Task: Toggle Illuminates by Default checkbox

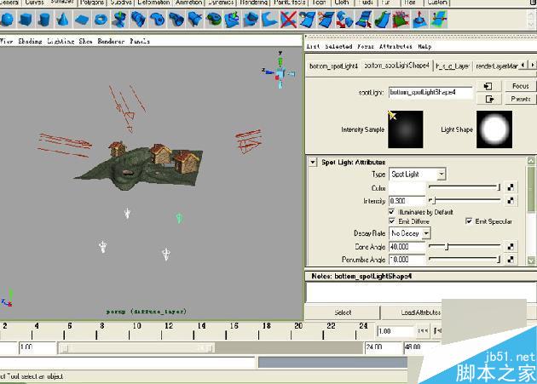Action: pyautogui.click(x=392, y=212)
